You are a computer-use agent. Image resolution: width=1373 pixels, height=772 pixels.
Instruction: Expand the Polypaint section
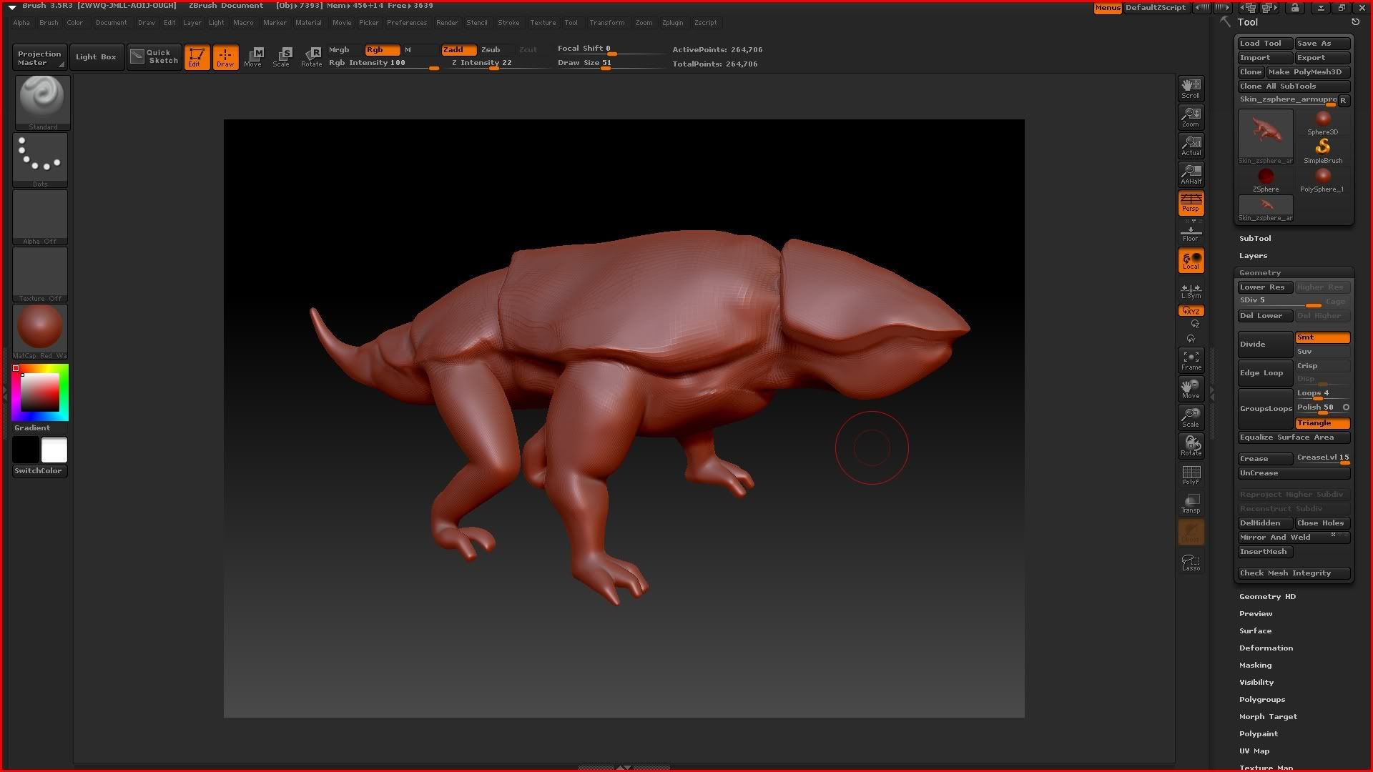click(x=1259, y=734)
